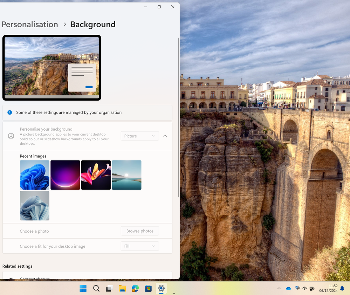
Task: Collapse the Personalise your background section
Action: 165,136
